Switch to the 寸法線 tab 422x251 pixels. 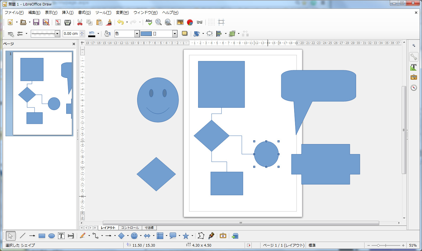pos(149,228)
